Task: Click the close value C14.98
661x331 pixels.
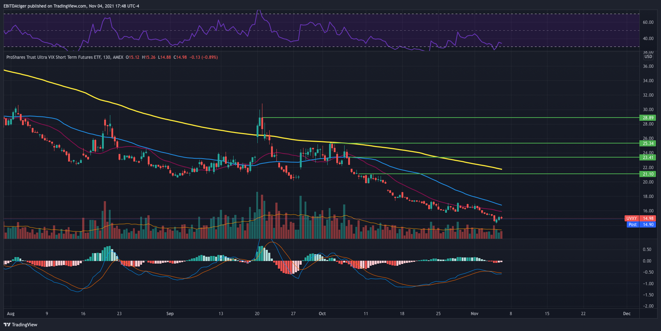Action: click(180, 57)
